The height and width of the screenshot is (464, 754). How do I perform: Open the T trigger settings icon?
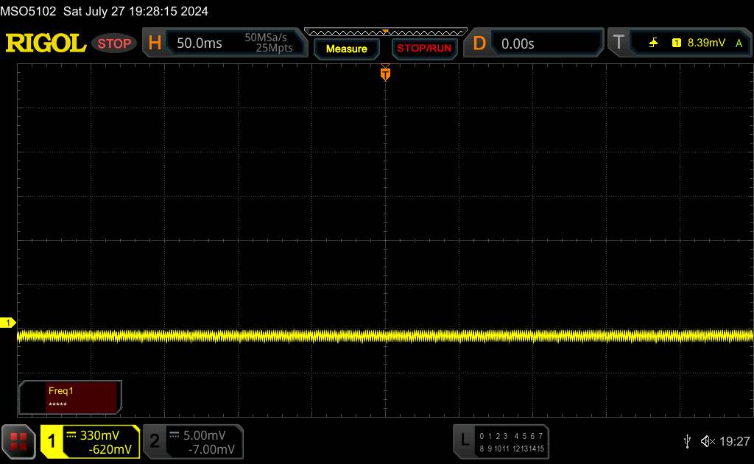click(x=619, y=43)
